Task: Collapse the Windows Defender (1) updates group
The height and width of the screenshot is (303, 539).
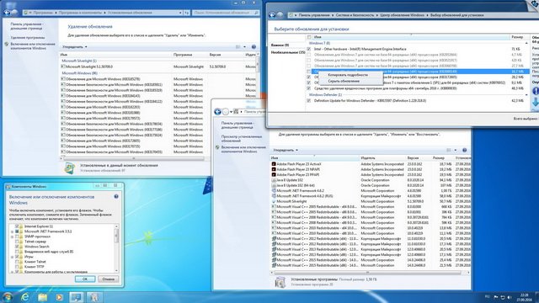Action: pyautogui.click(x=526, y=95)
